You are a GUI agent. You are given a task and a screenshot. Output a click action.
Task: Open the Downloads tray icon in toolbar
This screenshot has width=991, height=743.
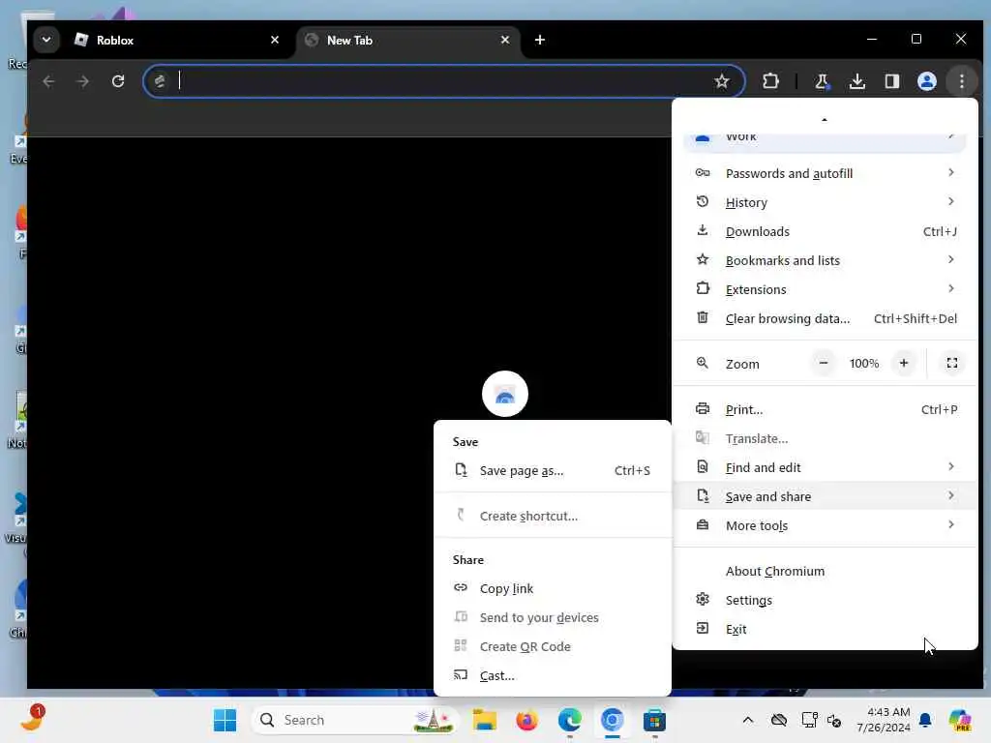(857, 81)
